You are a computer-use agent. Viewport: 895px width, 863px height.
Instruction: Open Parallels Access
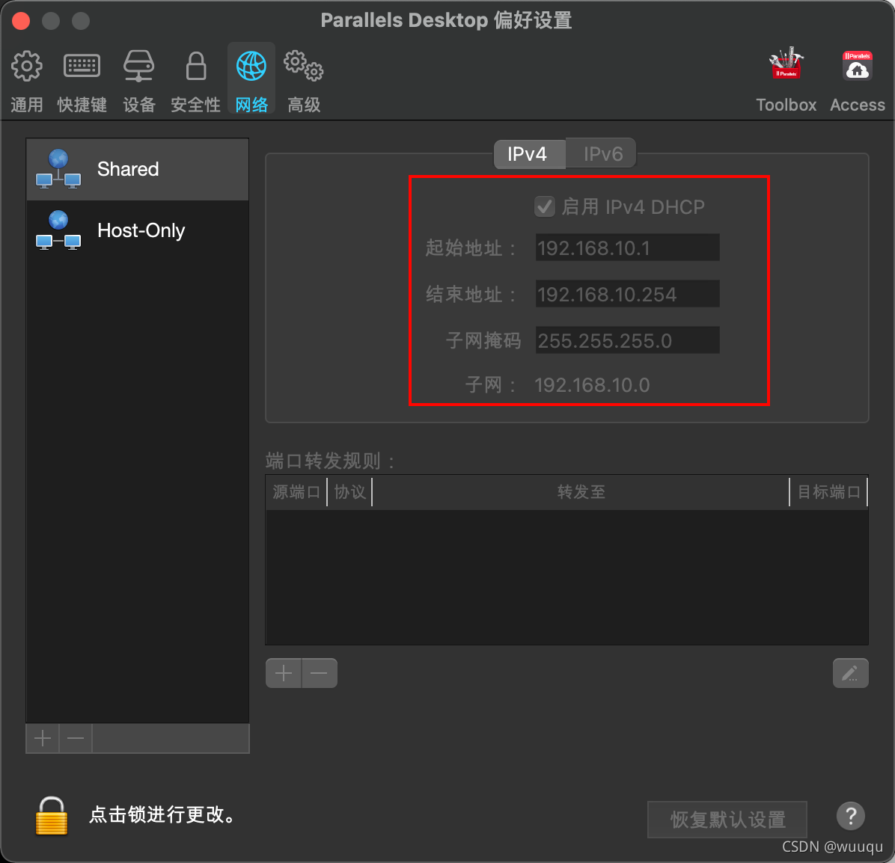click(x=858, y=80)
